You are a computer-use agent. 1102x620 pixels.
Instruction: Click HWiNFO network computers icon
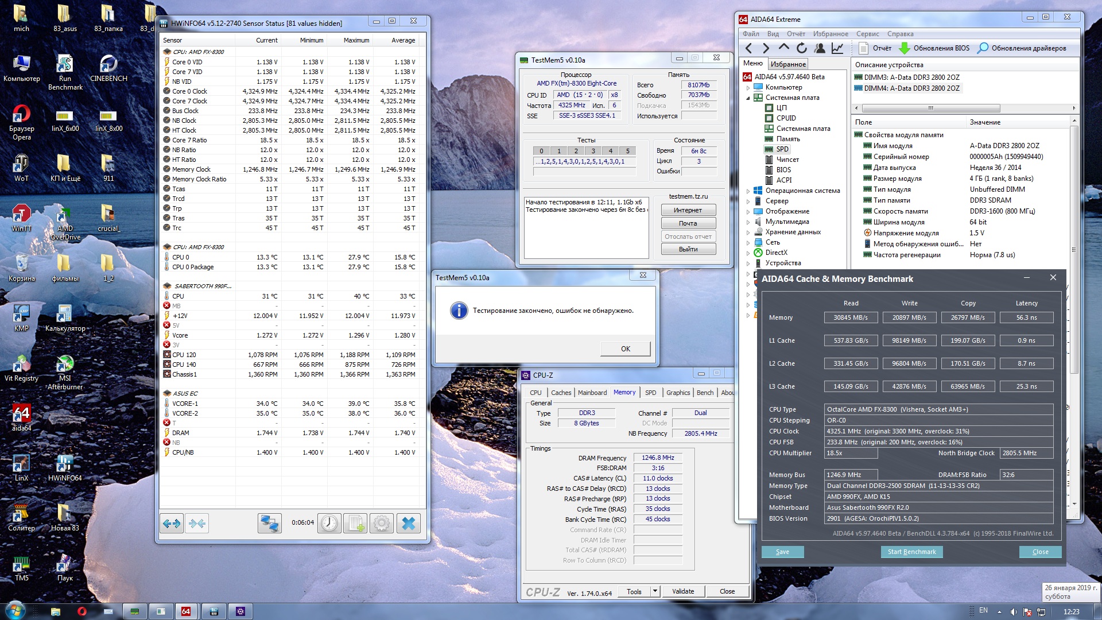269,523
